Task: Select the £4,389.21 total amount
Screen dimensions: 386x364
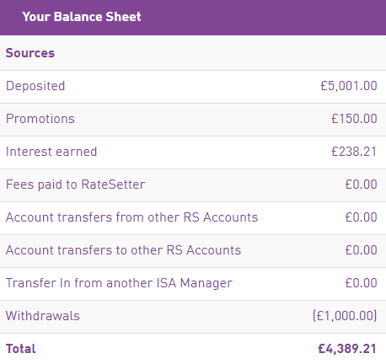Action: pos(347,349)
